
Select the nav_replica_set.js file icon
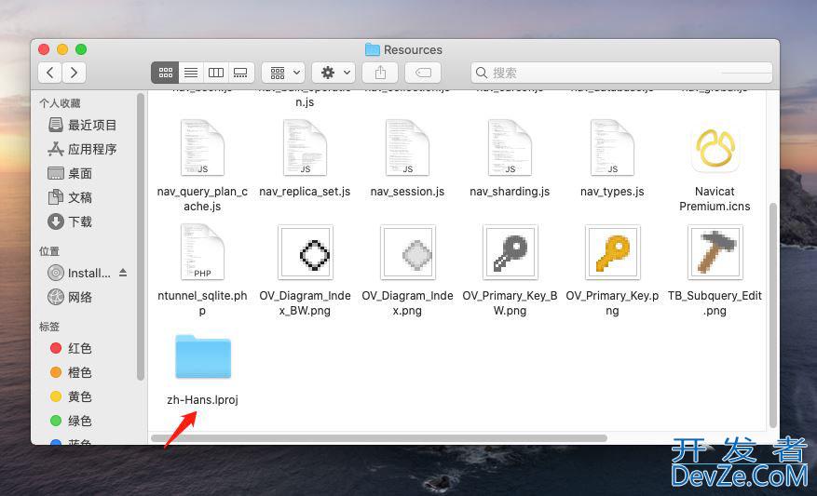305,148
